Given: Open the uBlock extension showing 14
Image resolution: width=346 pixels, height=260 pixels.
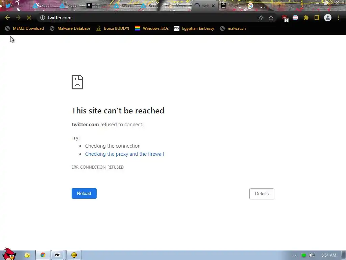Looking at the screenshot, I should tap(285, 18).
